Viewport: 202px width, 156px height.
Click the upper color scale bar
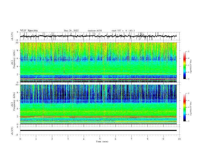(x=185, y=65)
